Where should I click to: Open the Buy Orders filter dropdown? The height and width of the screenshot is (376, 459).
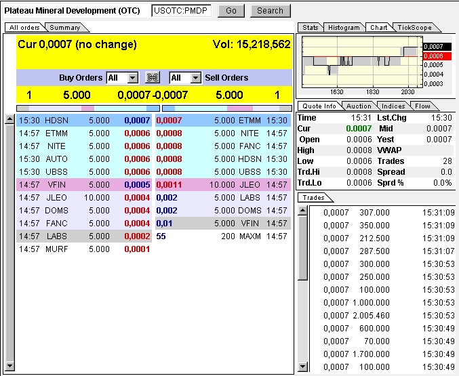(x=132, y=78)
